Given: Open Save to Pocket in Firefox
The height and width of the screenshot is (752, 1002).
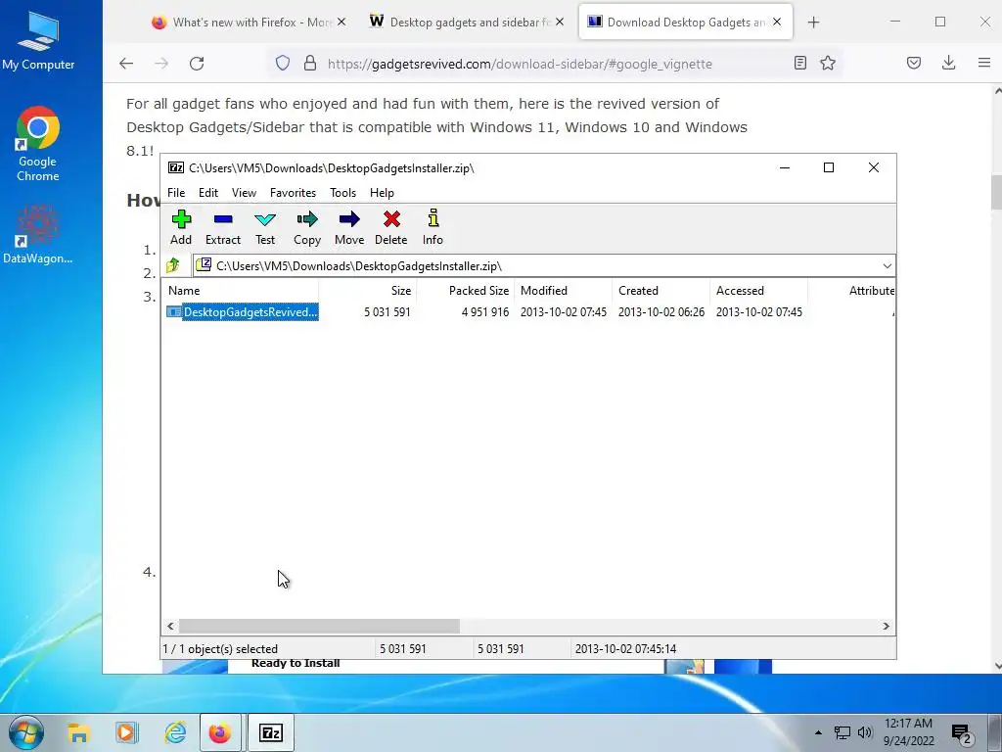Looking at the screenshot, I should pos(914,63).
